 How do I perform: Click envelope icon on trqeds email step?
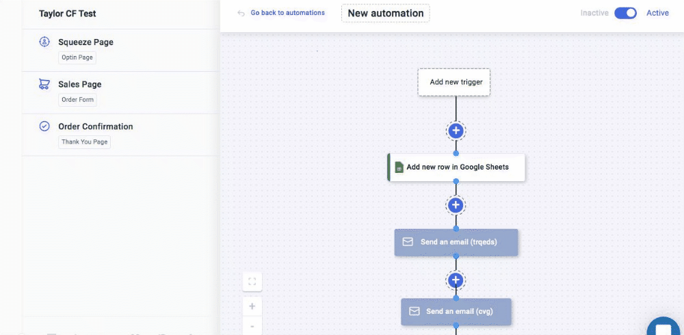coord(408,241)
